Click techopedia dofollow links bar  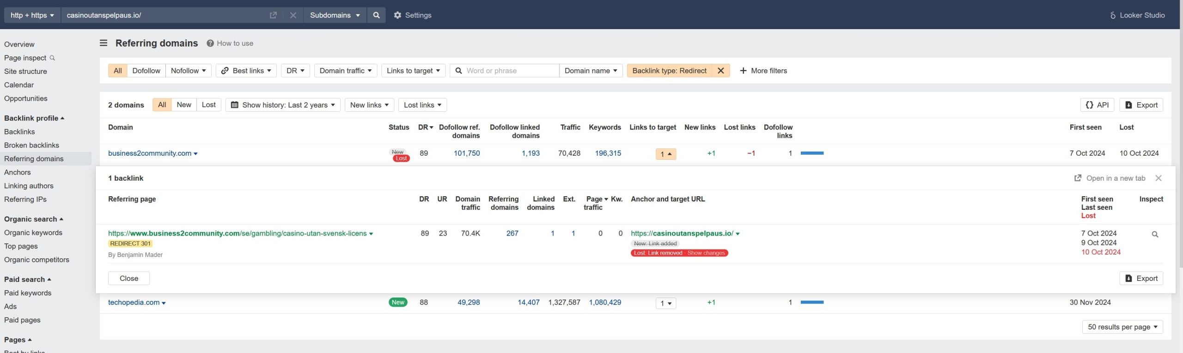pos(812,303)
